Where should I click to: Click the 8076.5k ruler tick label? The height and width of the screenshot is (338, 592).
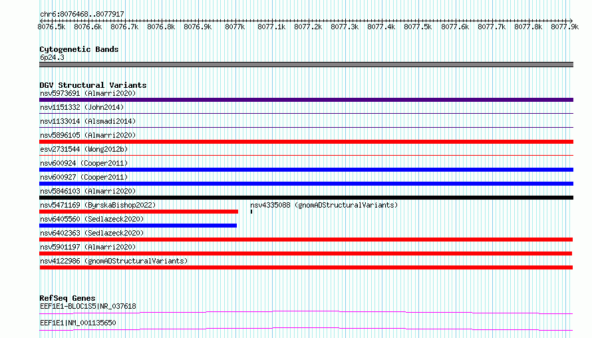[51, 27]
